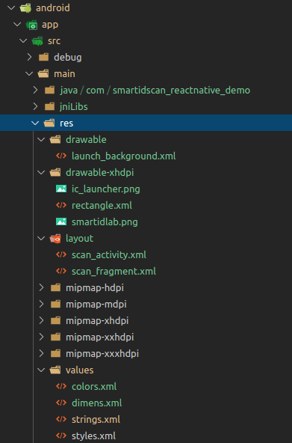Screen dimensions: 292x443
Task: Select the mipmap-xhdpi folder label
Action: tap(97, 321)
